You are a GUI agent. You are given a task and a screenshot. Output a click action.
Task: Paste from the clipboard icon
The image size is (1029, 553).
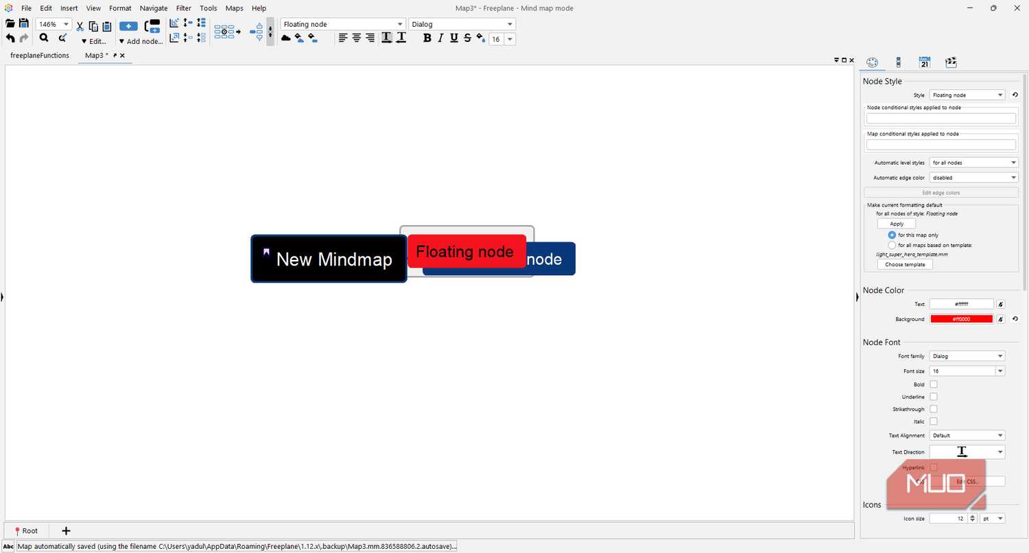pyautogui.click(x=107, y=27)
